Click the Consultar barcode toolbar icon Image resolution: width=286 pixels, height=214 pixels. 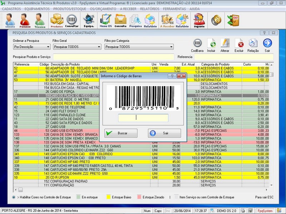point(72,21)
